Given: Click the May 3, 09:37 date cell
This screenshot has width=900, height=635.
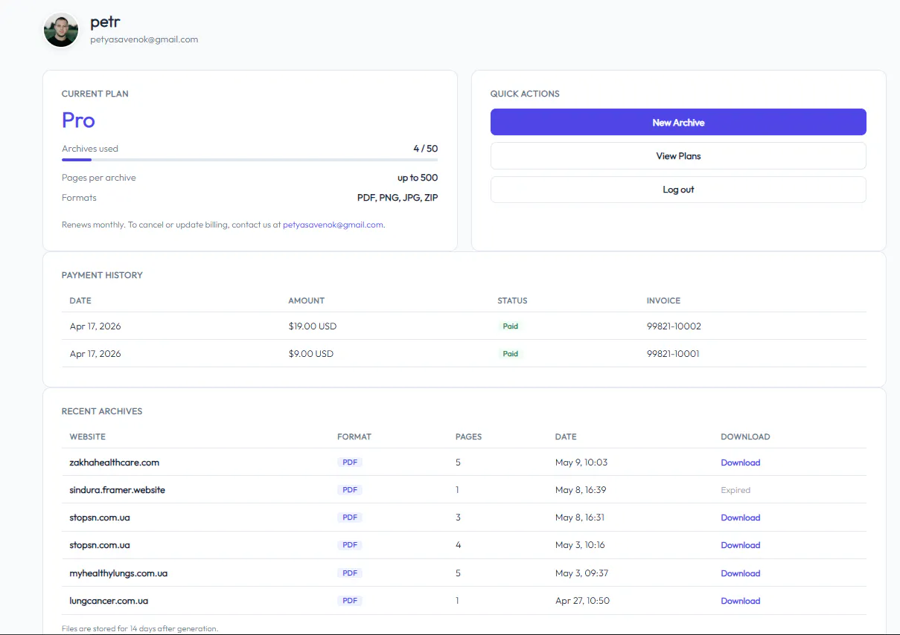Looking at the screenshot, I should pos(582,573).
